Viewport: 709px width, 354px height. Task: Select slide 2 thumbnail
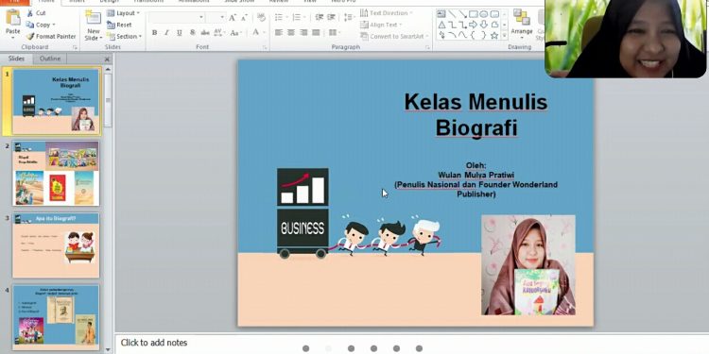(56, 174)
